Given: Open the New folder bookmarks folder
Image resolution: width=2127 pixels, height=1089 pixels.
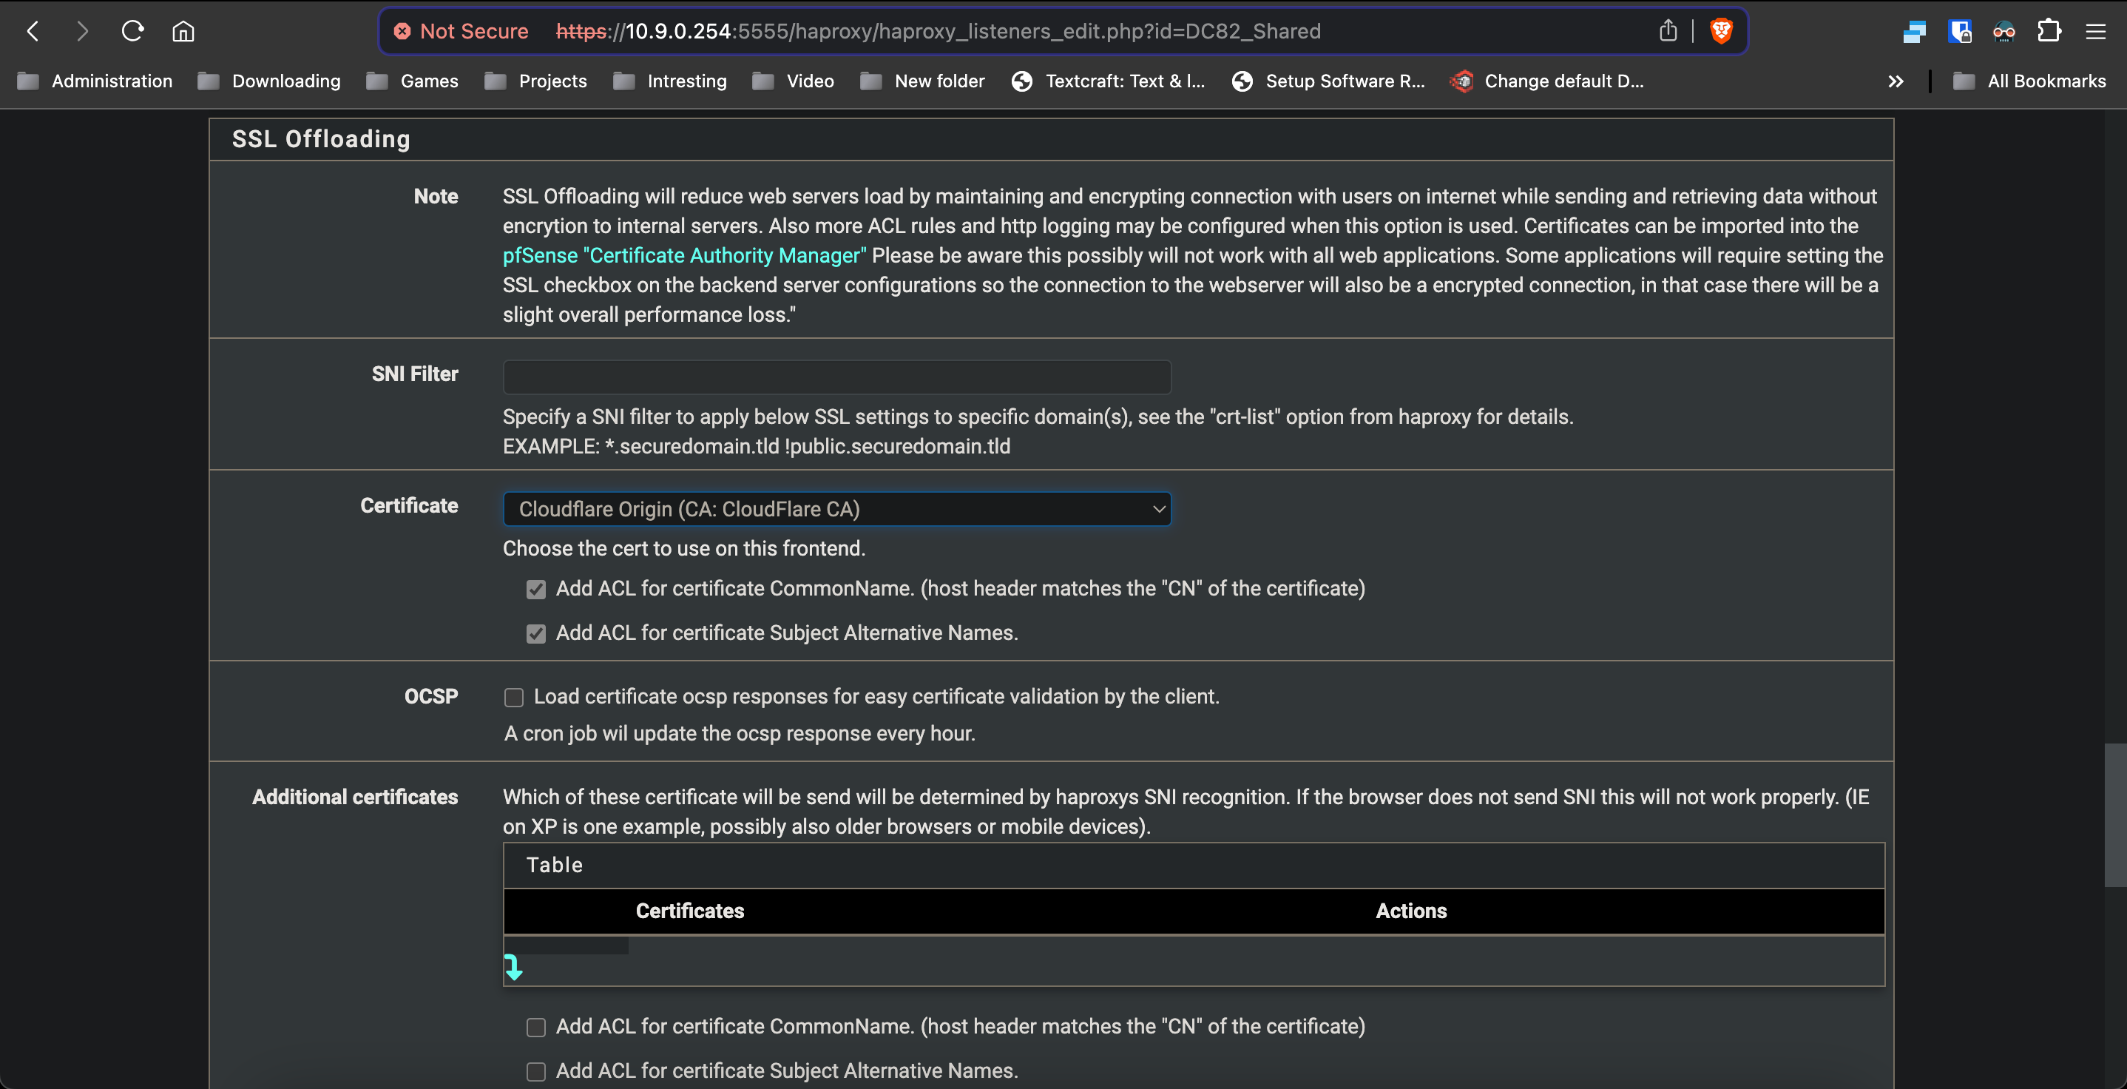Looking at the screenshot, I should tap(923, 81).
